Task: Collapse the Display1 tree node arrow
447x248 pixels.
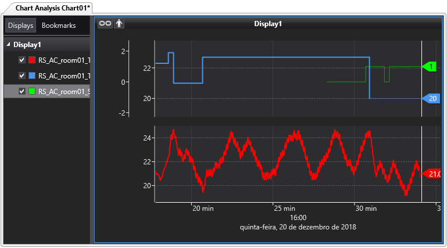Action: [x=8, y=45]
